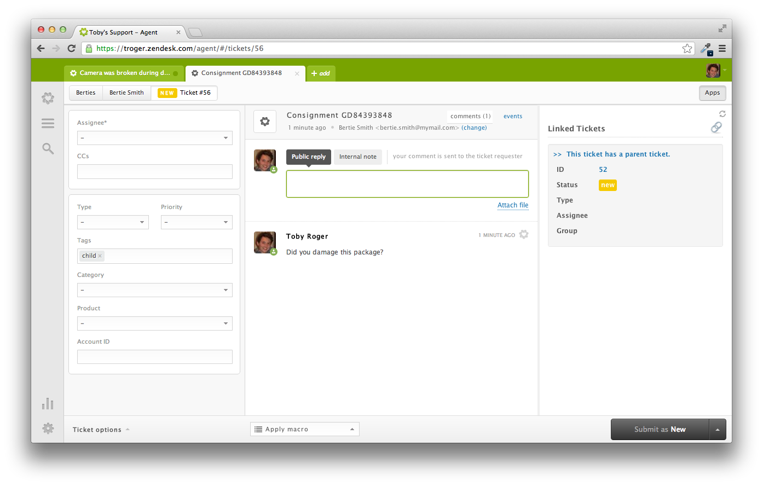
Task: Click the admin settings gear in the sidebar
Action: (48, 429)
